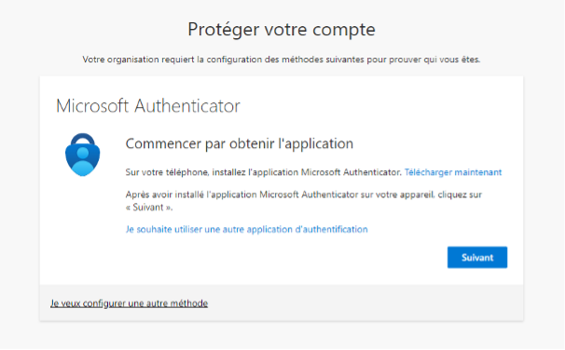The image size is (565, 350).
Task: Click the word d'authentification in the alternate app link
Action: pos(332,230)
